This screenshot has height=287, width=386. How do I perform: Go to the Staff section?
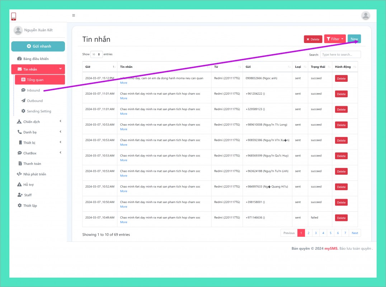pyautogui.click(x=28, y=195)
